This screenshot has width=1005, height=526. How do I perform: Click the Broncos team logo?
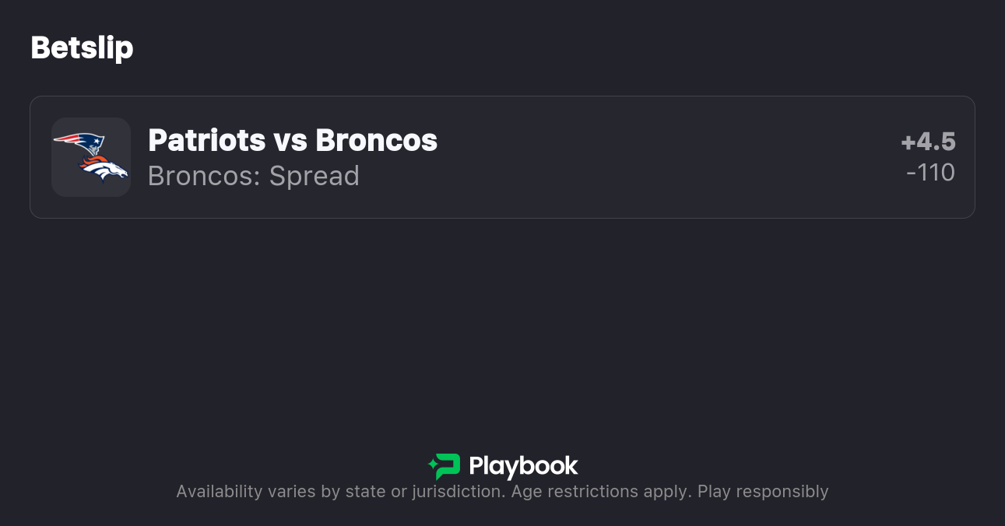click(104, 168)
